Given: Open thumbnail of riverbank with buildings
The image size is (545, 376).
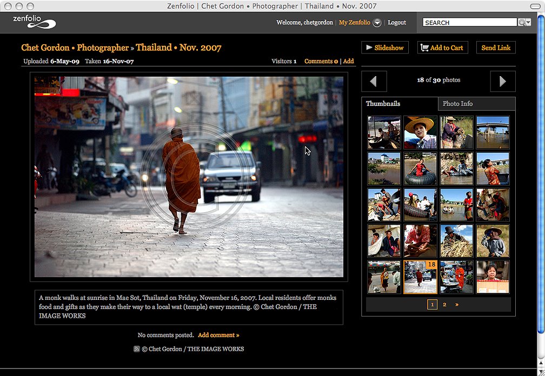Looking at the screenshot, I should click(384, 169).
